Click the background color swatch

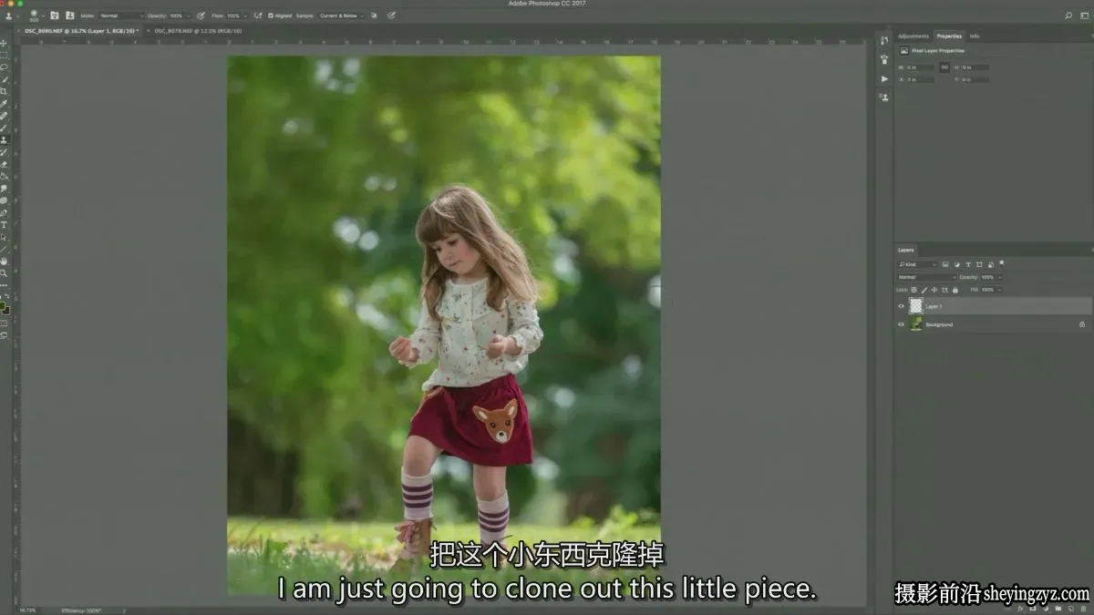(x=6, y=311)
